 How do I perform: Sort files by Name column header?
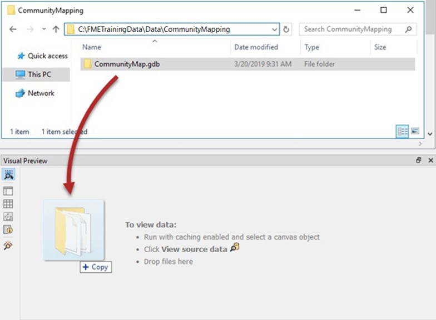92,47
